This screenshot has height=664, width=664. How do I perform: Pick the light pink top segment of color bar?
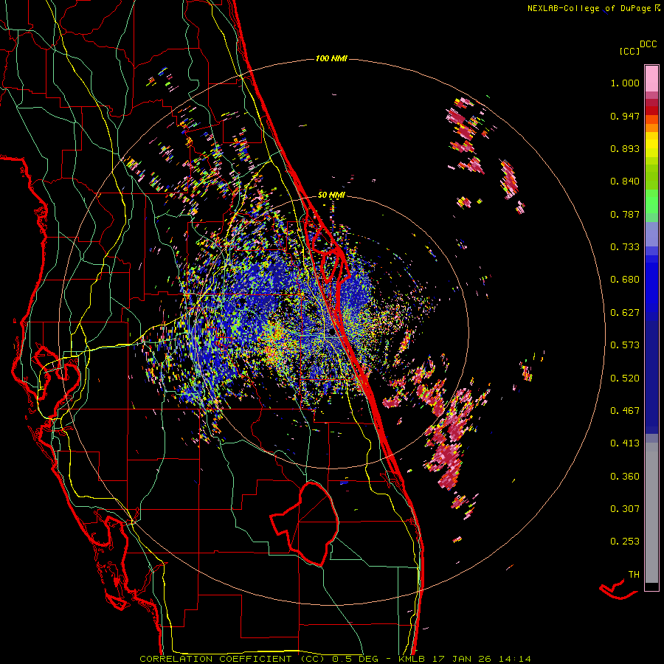tap(651, 78)
